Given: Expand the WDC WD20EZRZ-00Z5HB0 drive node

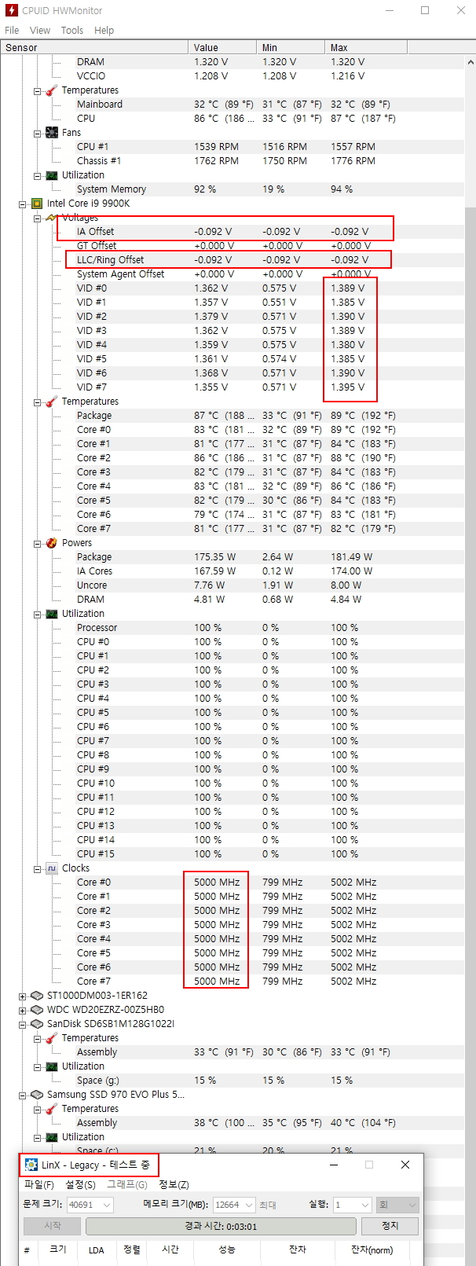Looking at the screenshot, I should click(x=23, y=1011).
